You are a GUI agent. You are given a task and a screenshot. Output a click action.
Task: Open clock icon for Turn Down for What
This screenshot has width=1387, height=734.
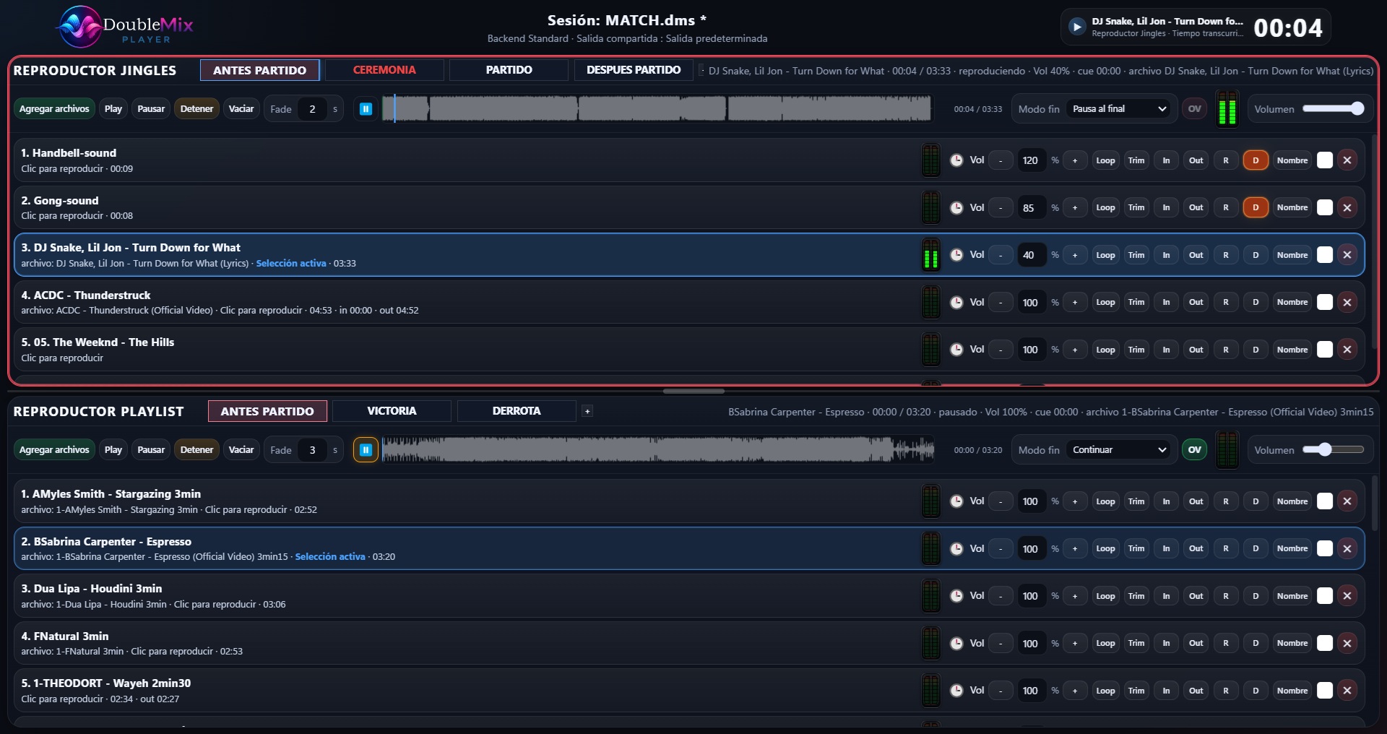click(956, 255)
